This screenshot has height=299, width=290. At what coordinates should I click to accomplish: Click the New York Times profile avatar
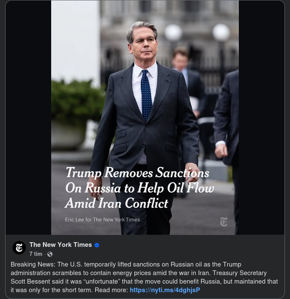[x=19, y=248]
